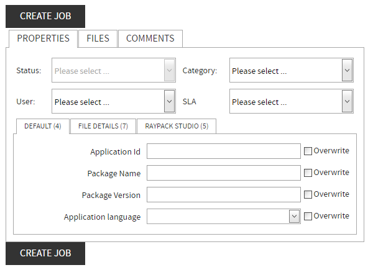Click the bottom CREATE JOB button

45,253
